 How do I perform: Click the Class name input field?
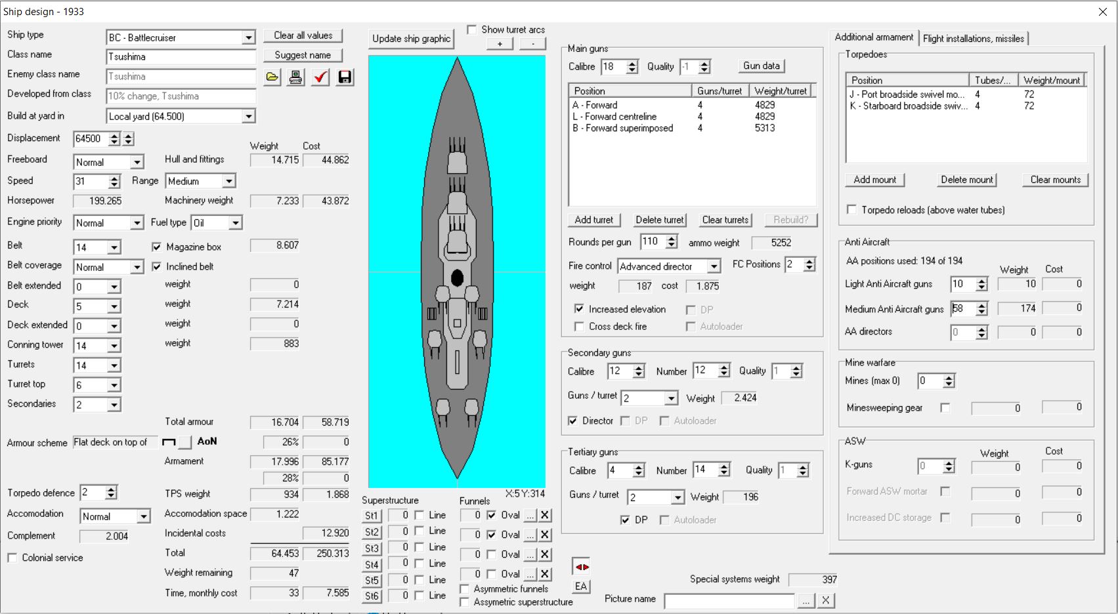pyautogui.click(x=181, y=57)
